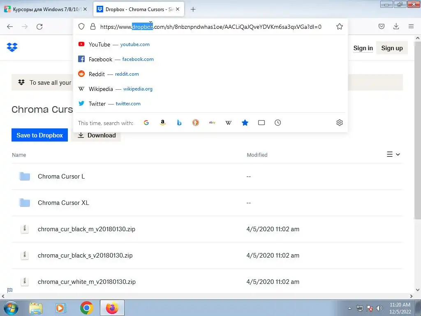Bookmark this page with the star icon
The height and width of the screenshot is (316, 421).
(x=339, y=26)
